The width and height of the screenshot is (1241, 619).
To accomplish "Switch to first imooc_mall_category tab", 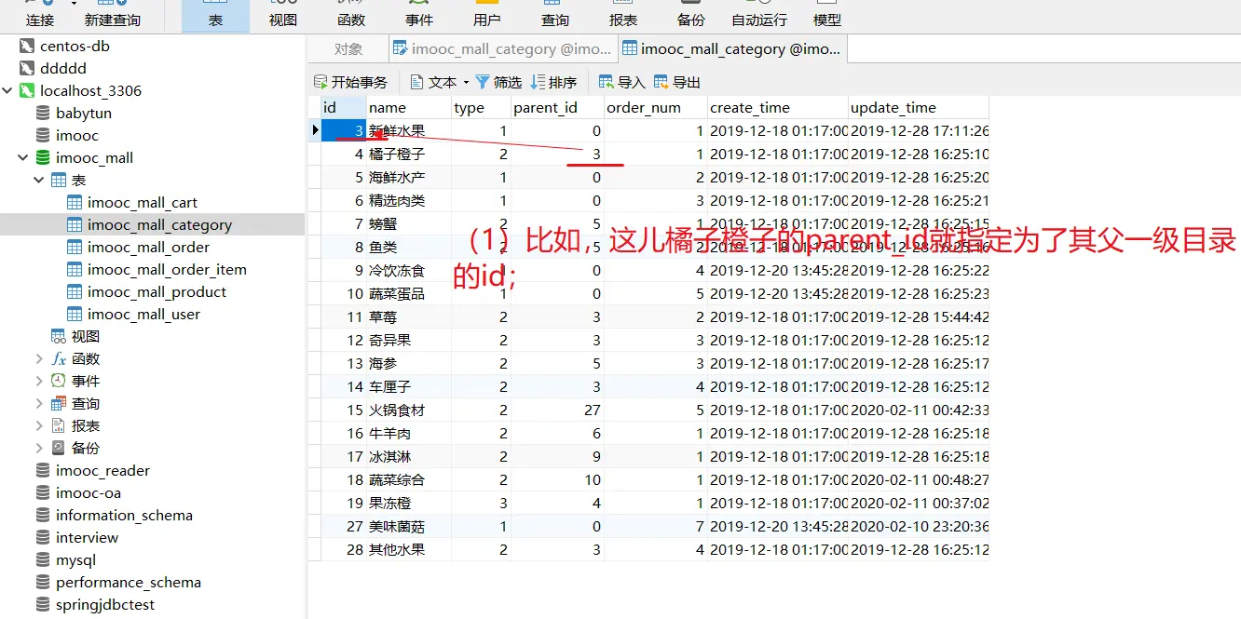I will 501,48.
